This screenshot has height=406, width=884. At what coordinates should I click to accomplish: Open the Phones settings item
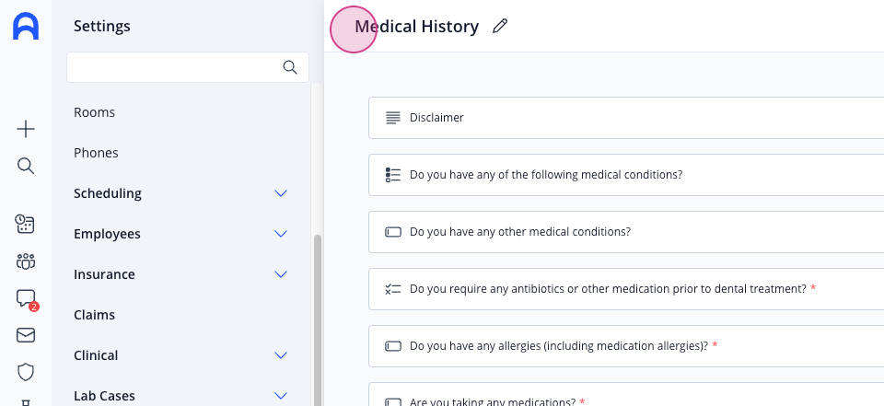[96, 153]
